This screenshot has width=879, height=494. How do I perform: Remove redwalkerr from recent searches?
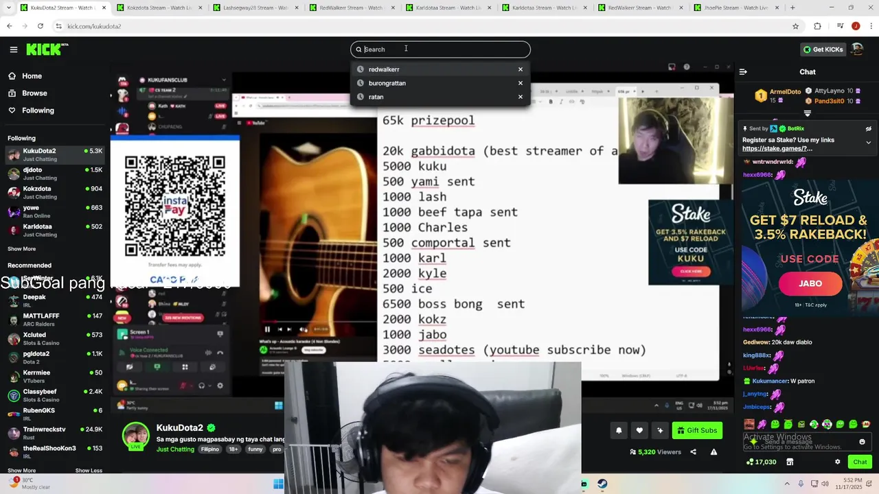[x=521, y=69]
